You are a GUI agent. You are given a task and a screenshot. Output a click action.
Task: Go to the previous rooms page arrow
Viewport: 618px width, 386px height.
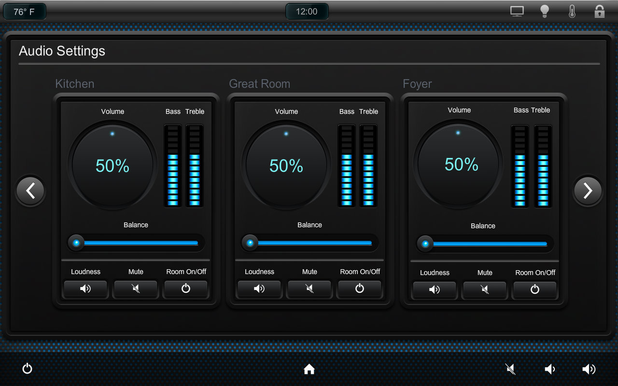[30, 191]
